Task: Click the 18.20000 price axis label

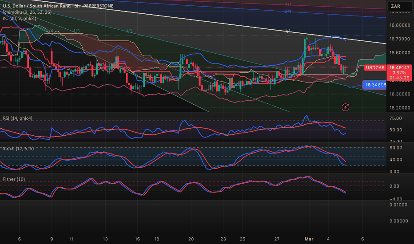Action: tap(400, 108)
